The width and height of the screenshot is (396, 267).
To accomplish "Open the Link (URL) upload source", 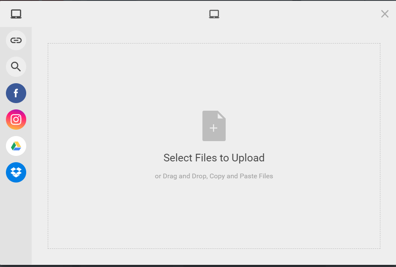I will click(16, 41).
